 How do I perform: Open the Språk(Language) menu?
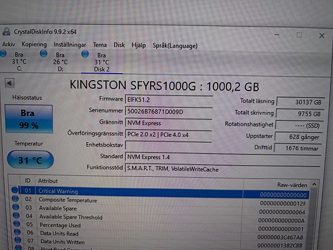pos(175,46)
